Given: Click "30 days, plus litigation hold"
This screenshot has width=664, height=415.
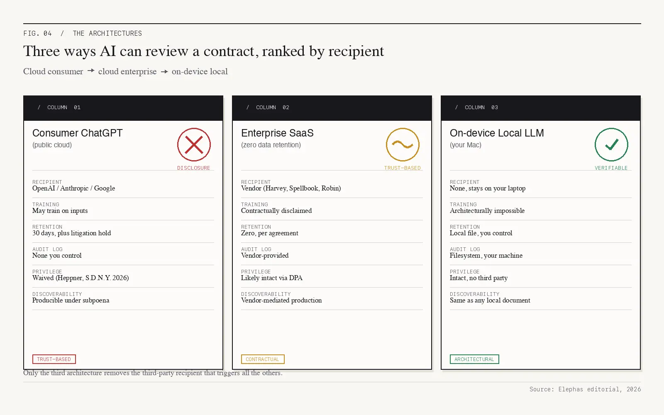Looking at the screenshot, I should [72, 233].
